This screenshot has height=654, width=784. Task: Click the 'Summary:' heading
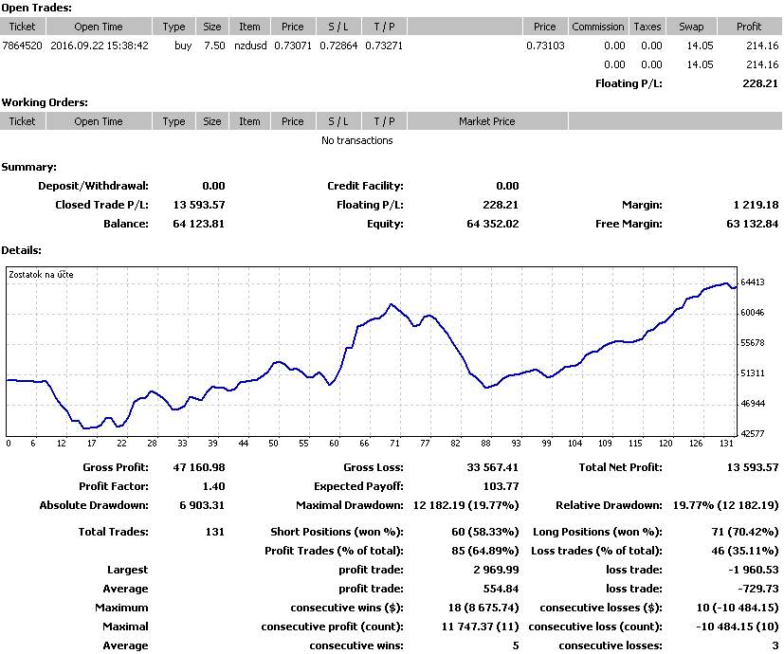pyautogui.click(x=29, y=167)
